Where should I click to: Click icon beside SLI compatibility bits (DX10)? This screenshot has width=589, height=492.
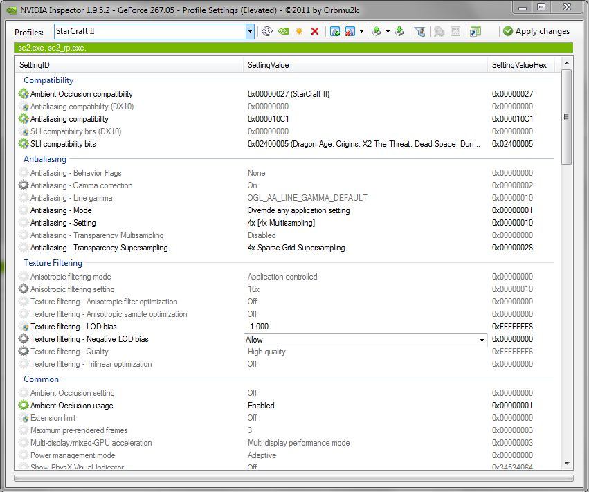[25, 132]
